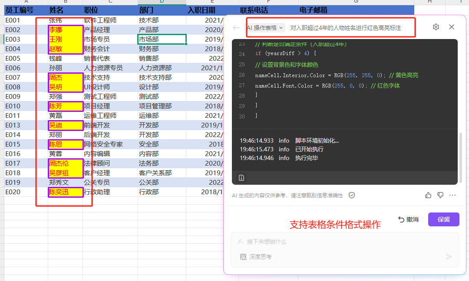Select the department cell 人力资源部
This screenshot has height=281, width=469.
pos(162,68)
